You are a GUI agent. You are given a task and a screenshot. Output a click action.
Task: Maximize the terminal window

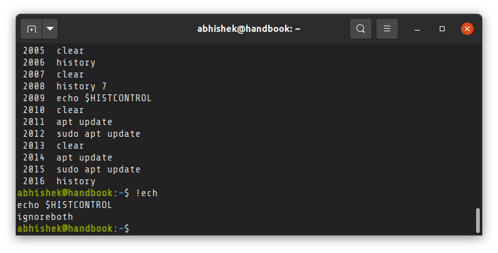pyautogui.click(x=442, y=29)
